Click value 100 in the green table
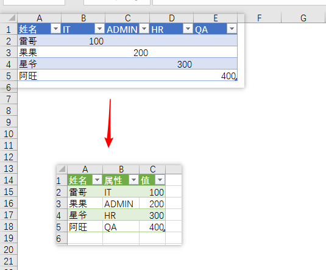The height and width of the screenshot is (270, 326). (x=152, y=191)
